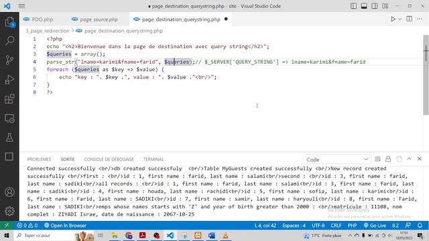Toggle the secondary side bar layout

(374, 6)
